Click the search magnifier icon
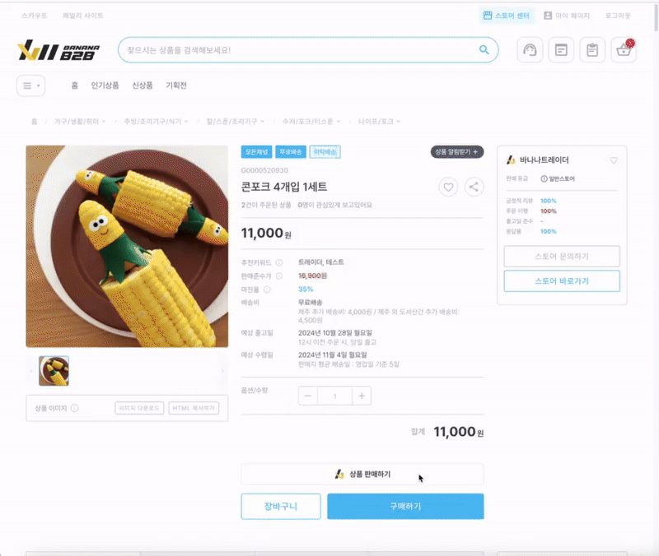 click(484, 50)
